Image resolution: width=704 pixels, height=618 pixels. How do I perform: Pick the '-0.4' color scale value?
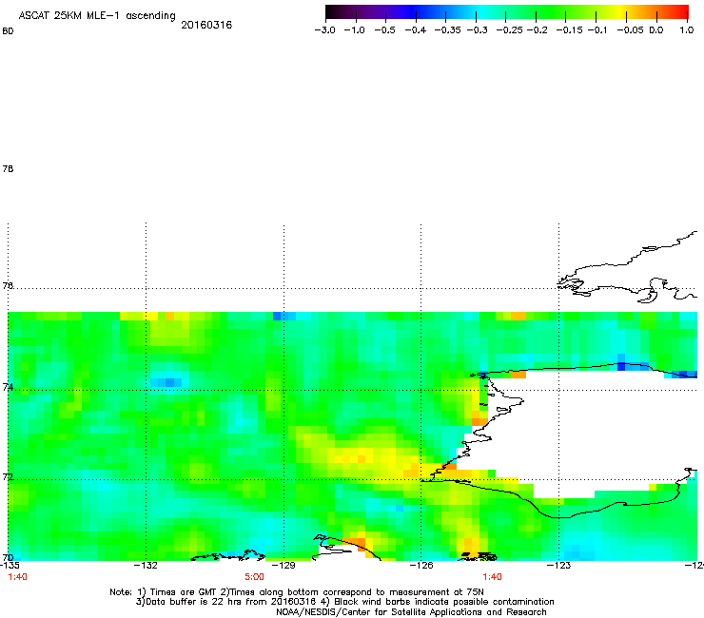[416, 30]
